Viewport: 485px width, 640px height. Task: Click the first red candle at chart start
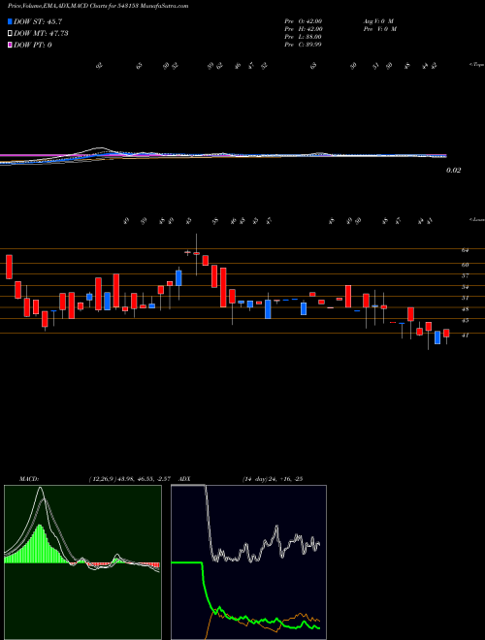tap(9, 267)
